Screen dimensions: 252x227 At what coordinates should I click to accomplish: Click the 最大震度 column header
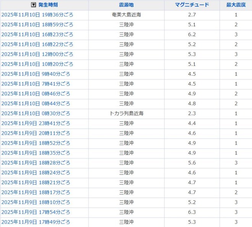[236, 5]
